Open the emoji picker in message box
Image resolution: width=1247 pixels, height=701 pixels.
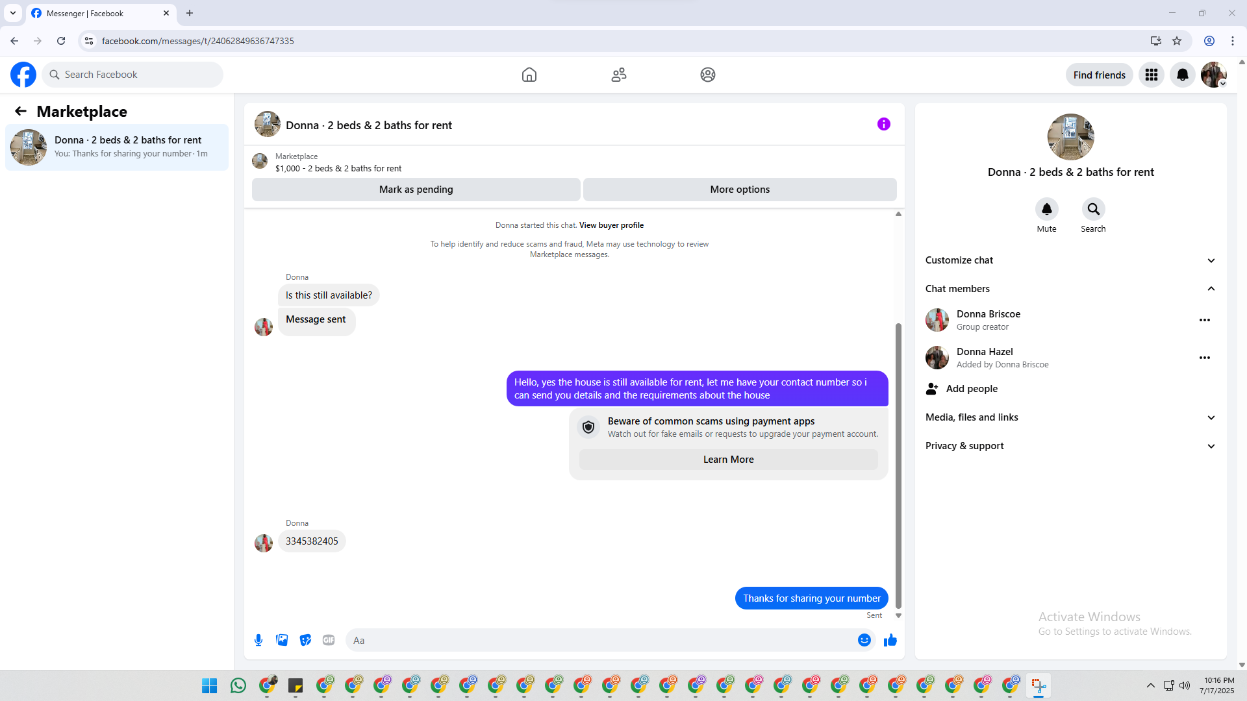coord(864,640)
